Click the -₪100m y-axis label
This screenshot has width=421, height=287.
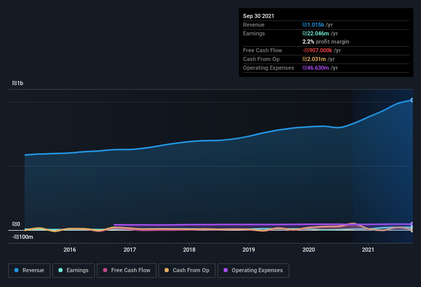[23, 237]
